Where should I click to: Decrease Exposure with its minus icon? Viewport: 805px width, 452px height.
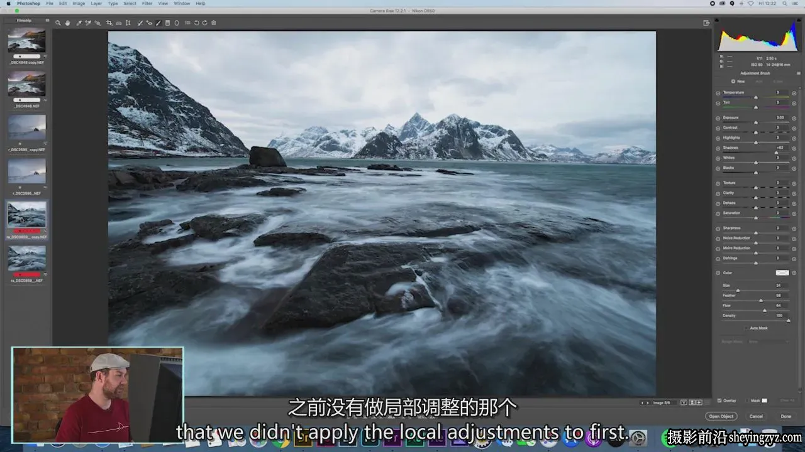point(718,117)
